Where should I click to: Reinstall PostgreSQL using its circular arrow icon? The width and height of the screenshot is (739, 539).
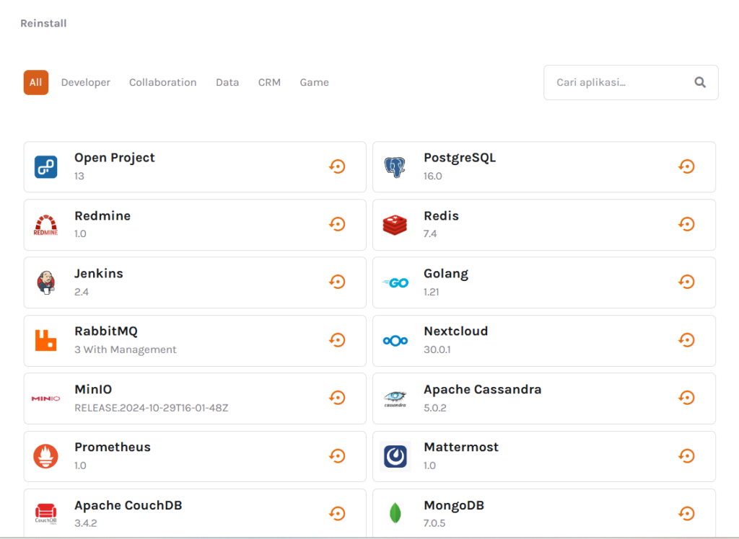pyautogui.click(x=686, y=166)
